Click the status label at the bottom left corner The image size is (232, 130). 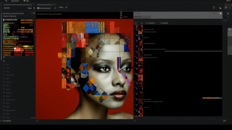point(7,121)
